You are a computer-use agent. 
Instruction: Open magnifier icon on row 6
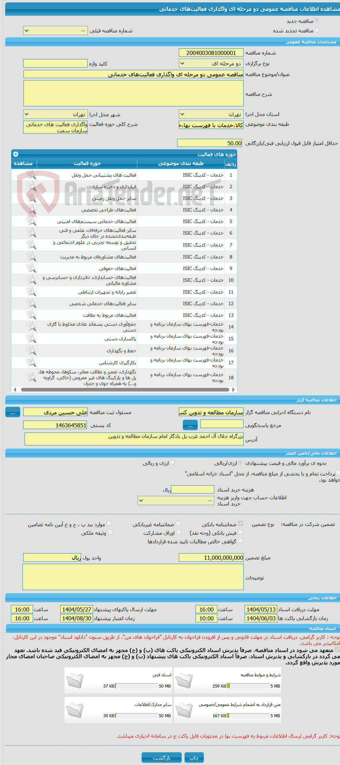coord(31,233)
